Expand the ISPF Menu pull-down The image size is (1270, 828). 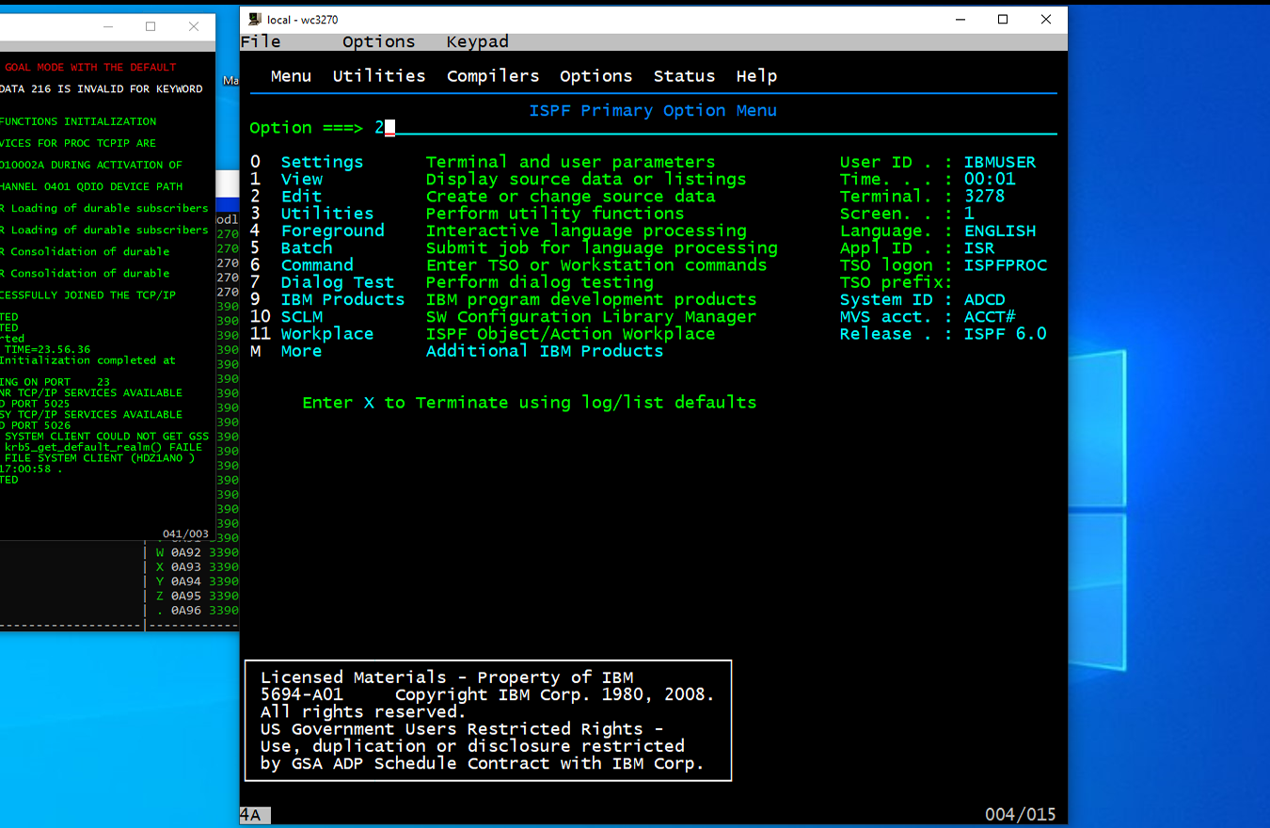291,76
